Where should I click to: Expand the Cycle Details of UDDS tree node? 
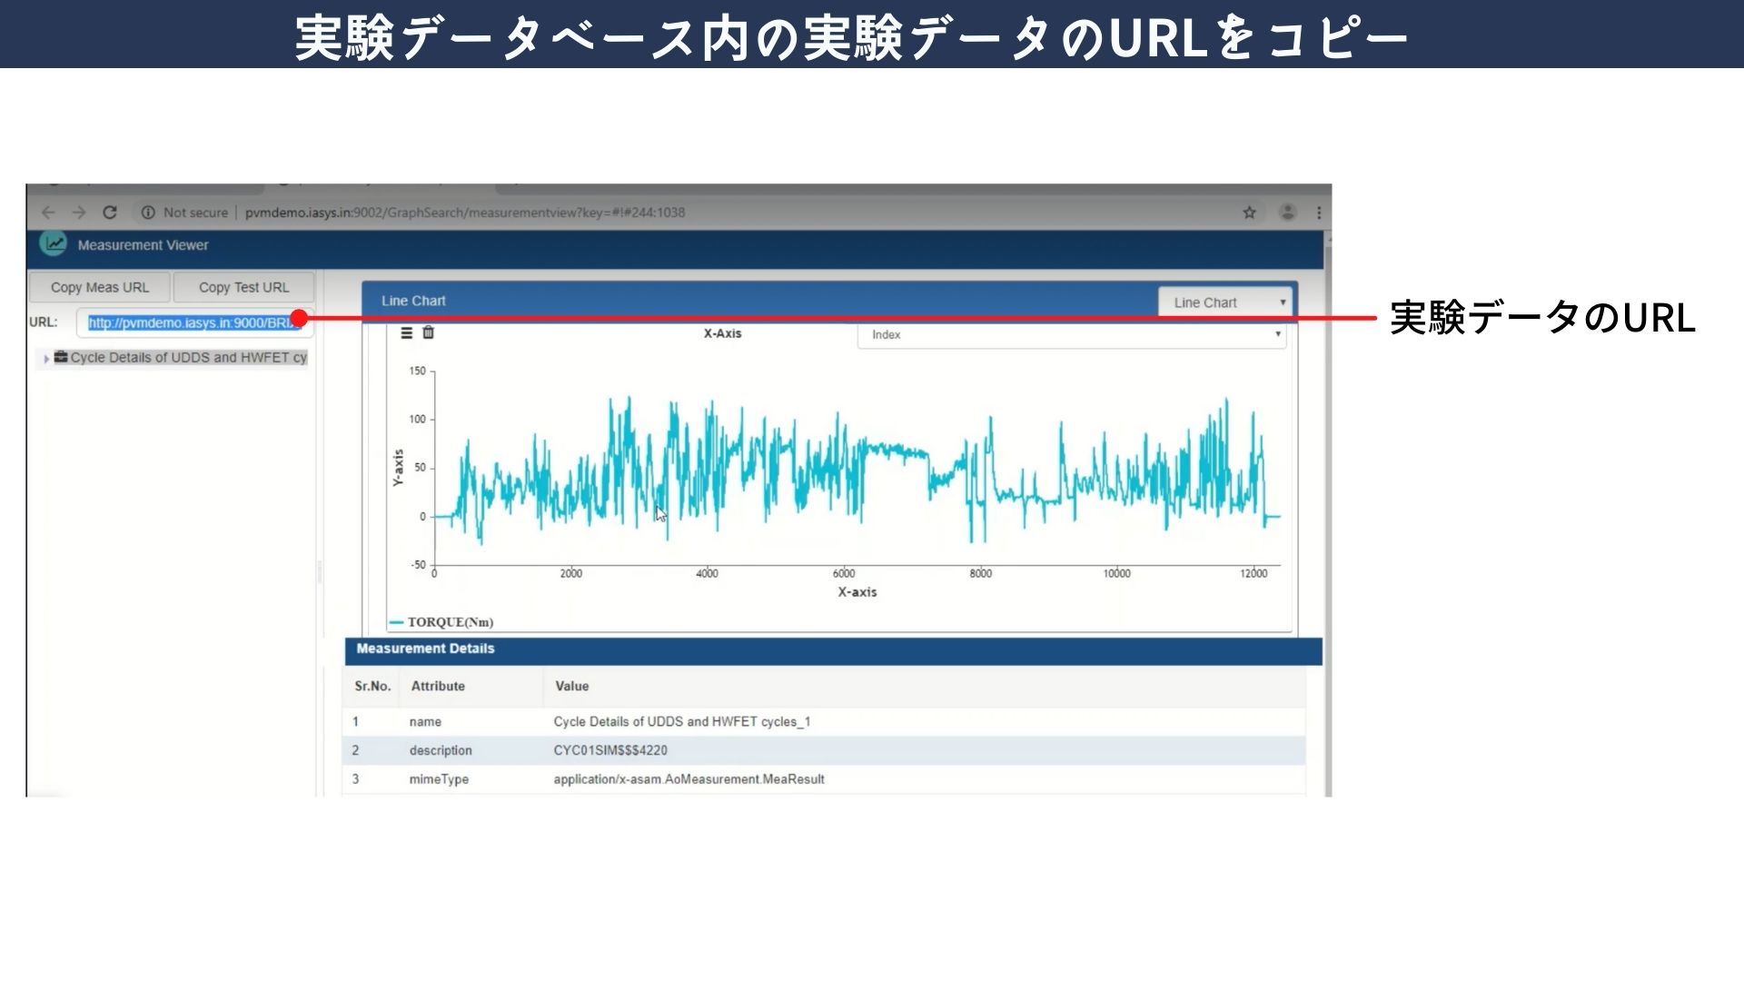click(46, 359)
